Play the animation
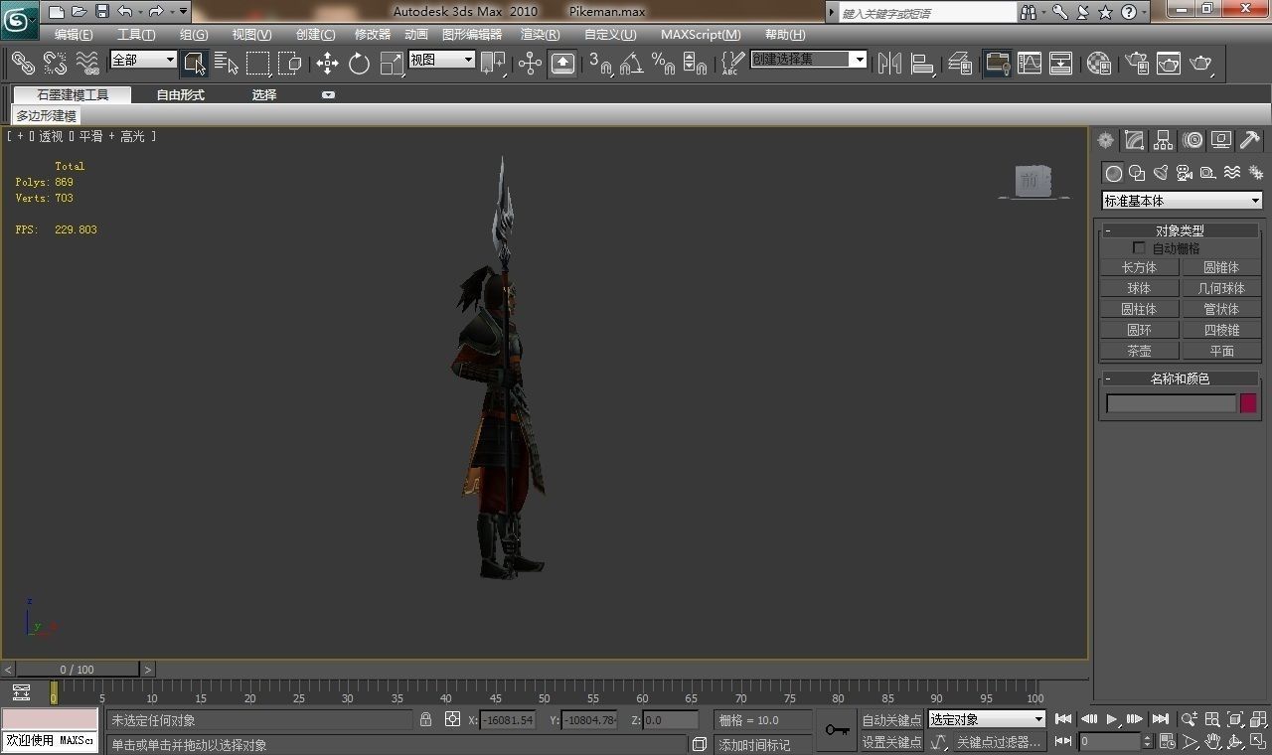1272x755 pixels. tap(1112, 719)
